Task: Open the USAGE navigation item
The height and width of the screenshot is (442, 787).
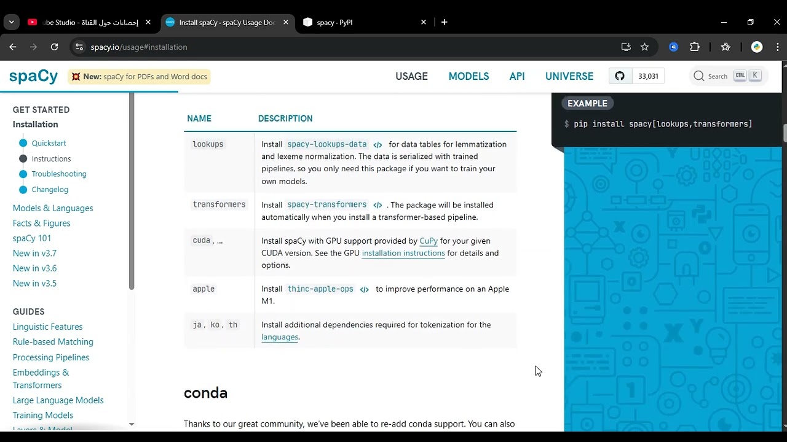Action: (411, 77)
